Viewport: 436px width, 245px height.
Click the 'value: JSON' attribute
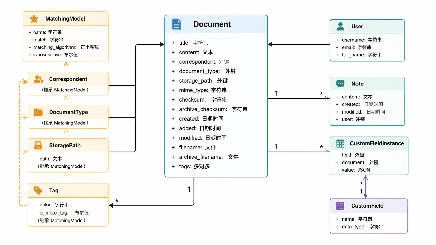click(x=353, y=170)
